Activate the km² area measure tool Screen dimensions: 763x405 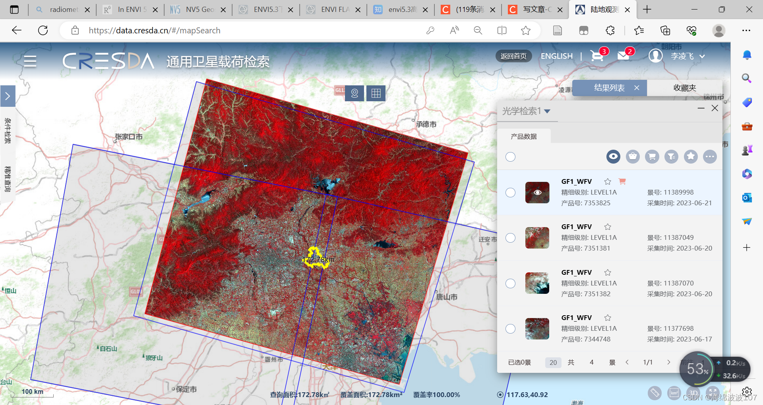coord(674,393)
